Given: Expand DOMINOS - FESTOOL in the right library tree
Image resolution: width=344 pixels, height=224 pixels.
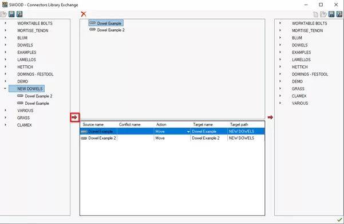Looking at the screenshot, I should 280,74.
